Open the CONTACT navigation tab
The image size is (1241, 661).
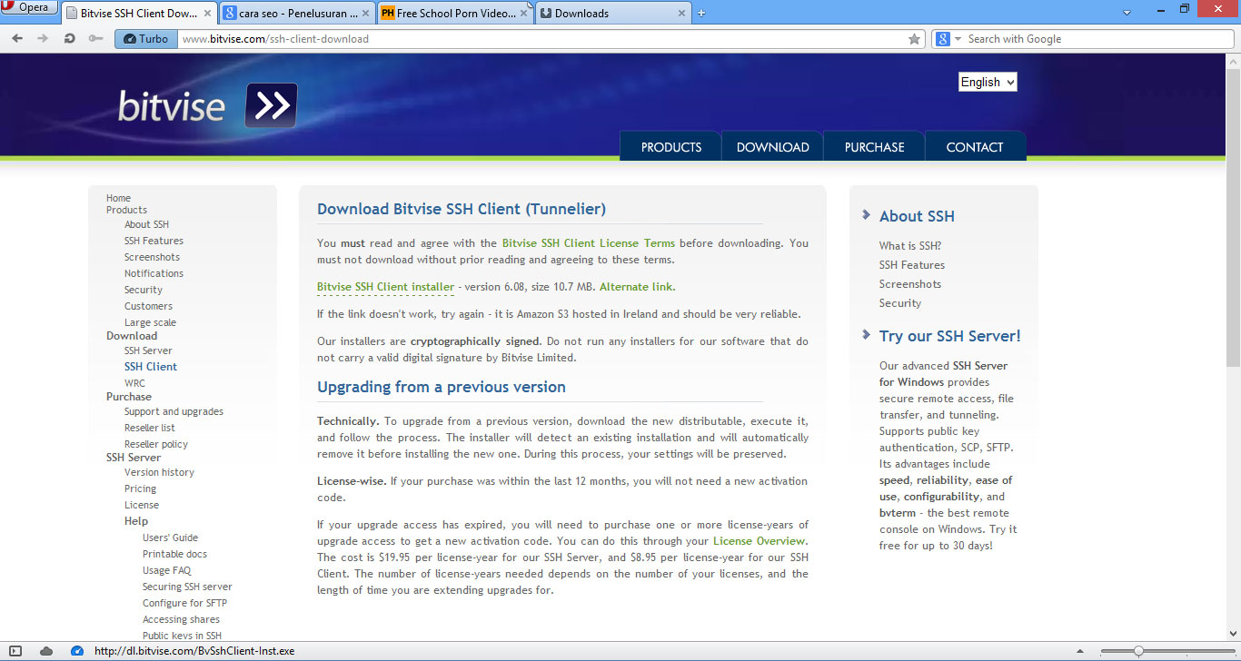[975, 147]
